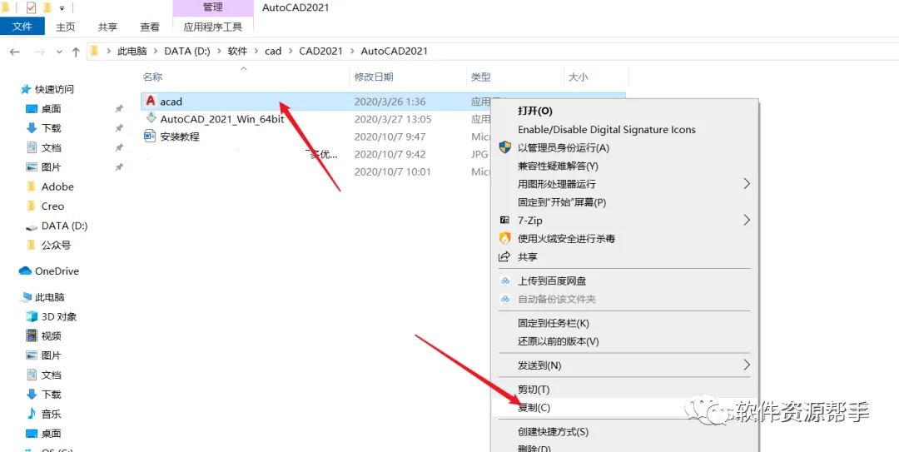Expand arrow beside 用图形处理器运行
Screen dimensions: 899x452
click(x=747, y=184)
